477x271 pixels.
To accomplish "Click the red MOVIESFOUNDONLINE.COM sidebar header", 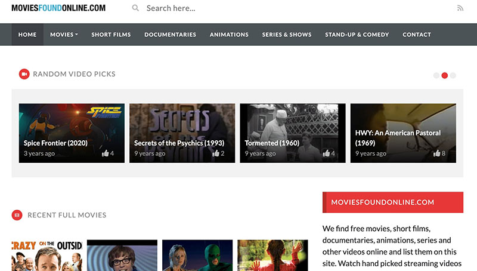I will [x=393, y=202].
